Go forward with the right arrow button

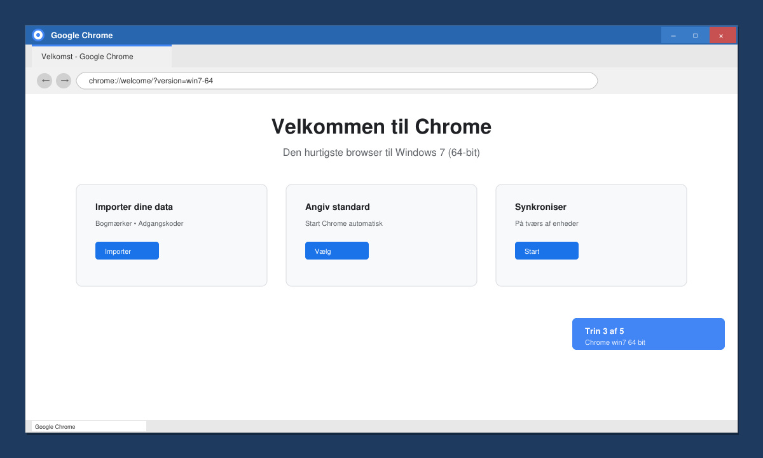(x=64, y=81)
